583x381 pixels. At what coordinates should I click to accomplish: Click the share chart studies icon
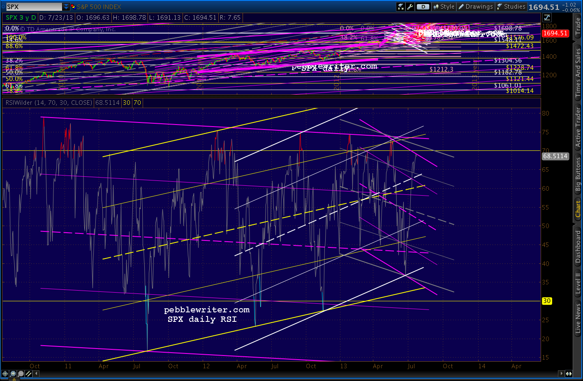click(400, 7)
